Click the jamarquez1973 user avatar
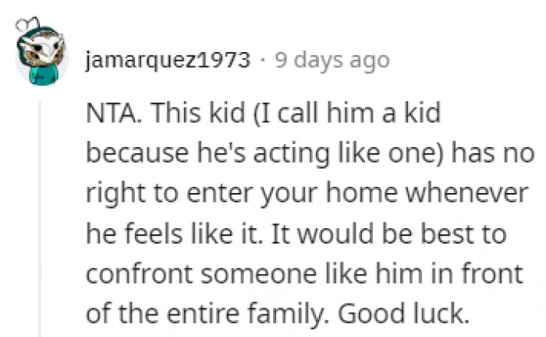Image resolution: width=546 pixels, height=337 pixels. 43,56
